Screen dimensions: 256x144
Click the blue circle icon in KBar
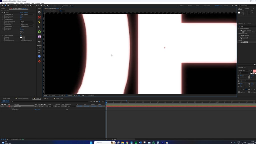click(x=39, y=56)
